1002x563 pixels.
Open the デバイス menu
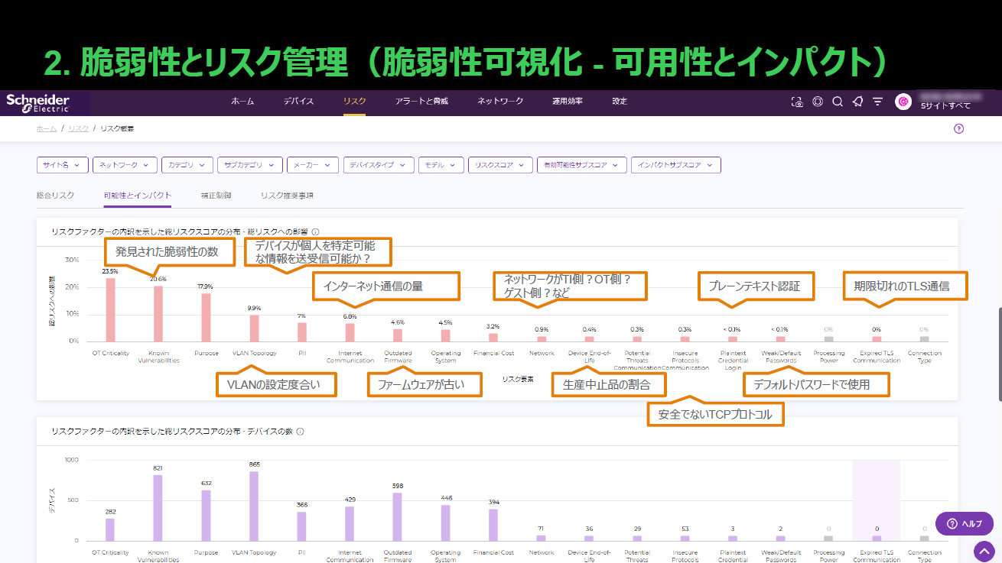298,102
